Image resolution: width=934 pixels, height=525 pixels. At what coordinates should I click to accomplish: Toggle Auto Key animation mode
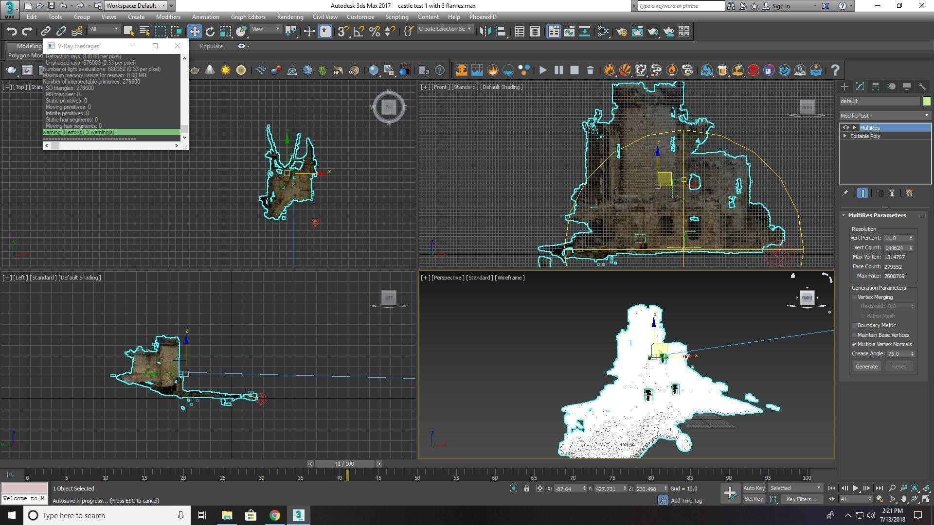coord(754,489)
